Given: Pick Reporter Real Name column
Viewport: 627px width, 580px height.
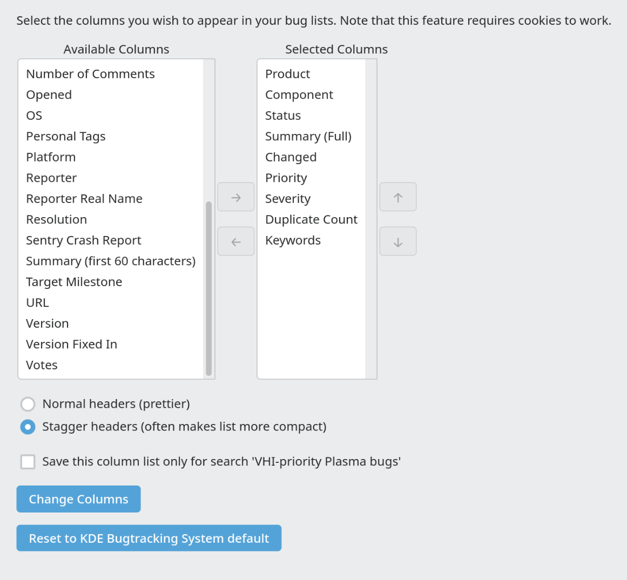Looking at the screenshot, I should click(x=84, y=199).
